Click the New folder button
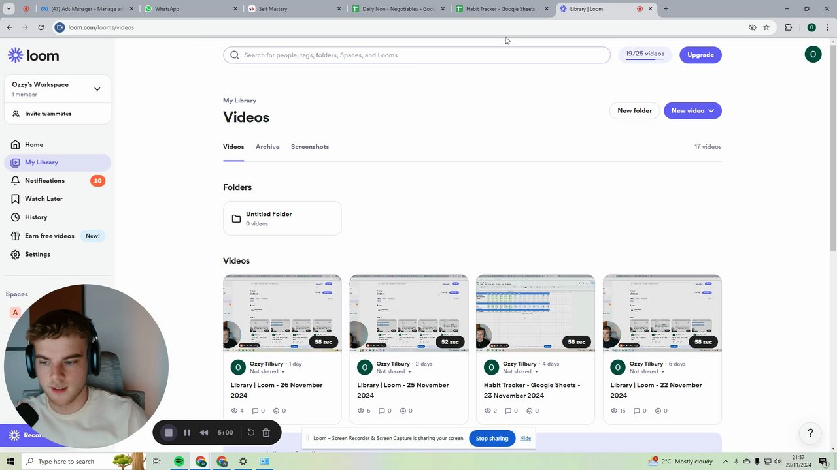This screenshot has height=470, width=837. point(634,110)
